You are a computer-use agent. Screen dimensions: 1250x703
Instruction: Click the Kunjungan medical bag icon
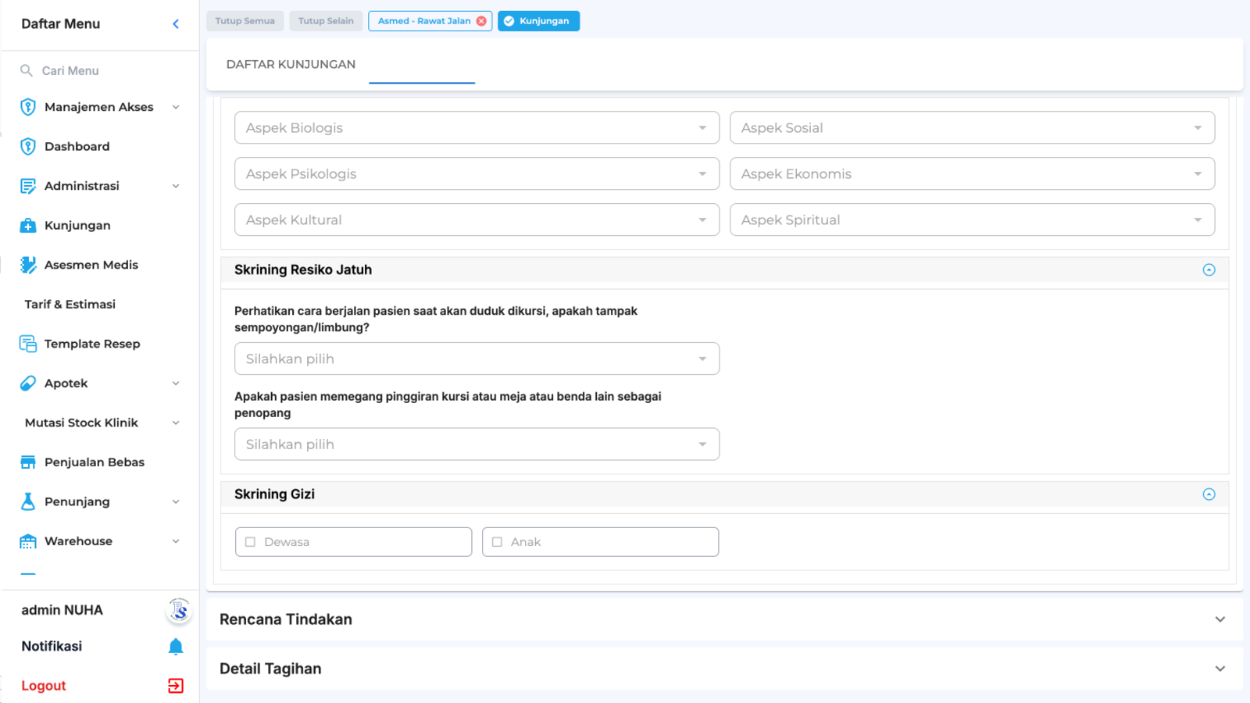(x=28, y=226)
